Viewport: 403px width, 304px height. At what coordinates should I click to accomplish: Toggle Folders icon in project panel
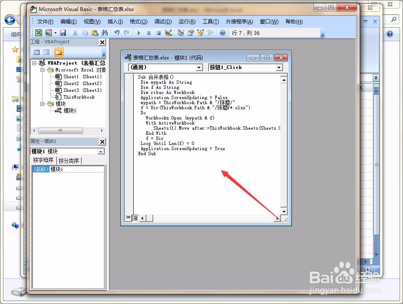[x=58, y=52]
